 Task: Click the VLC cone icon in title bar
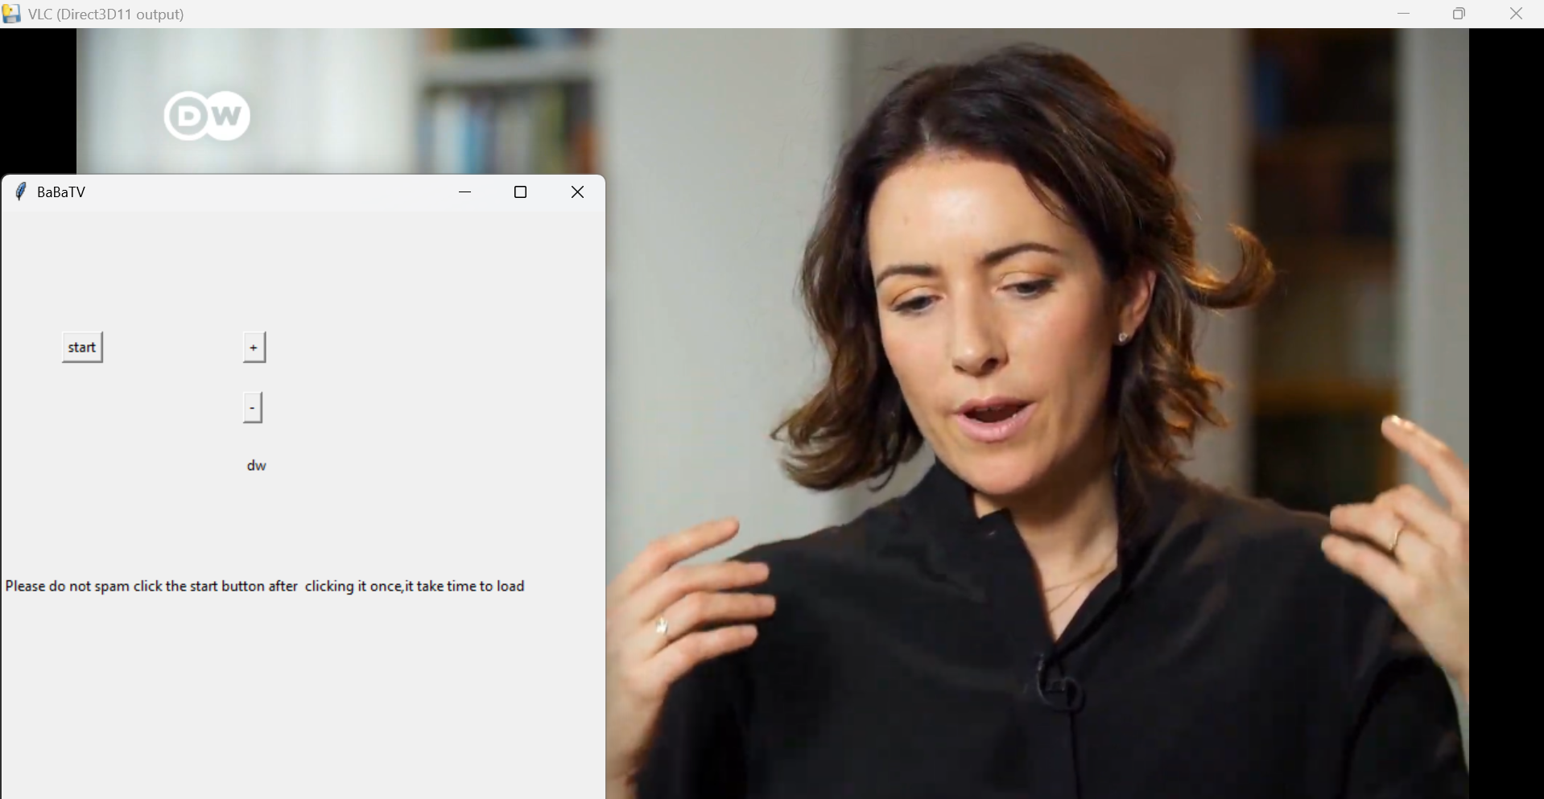pyautogui.click(x=11, y=14)
